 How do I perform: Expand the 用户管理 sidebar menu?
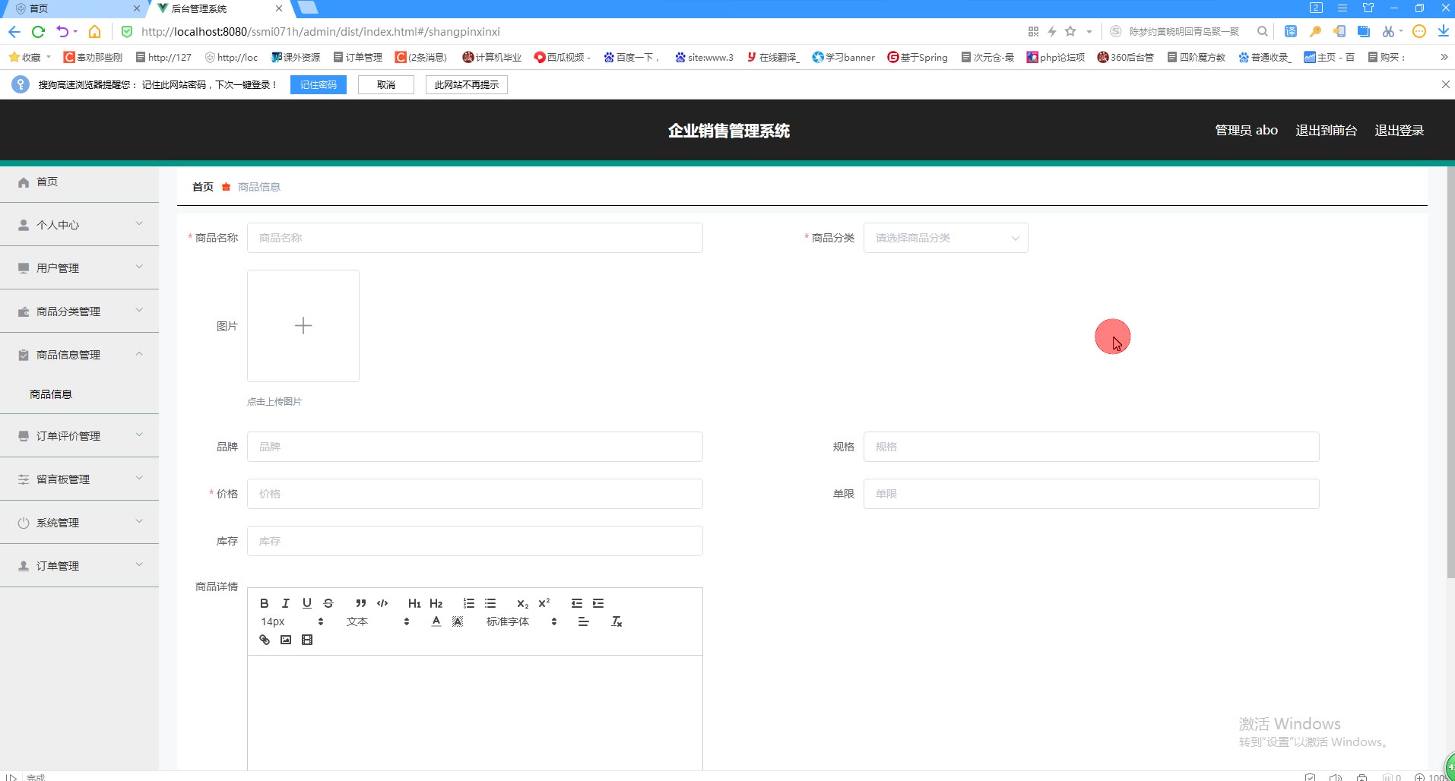pyautogui.click(x=80, y=268)
